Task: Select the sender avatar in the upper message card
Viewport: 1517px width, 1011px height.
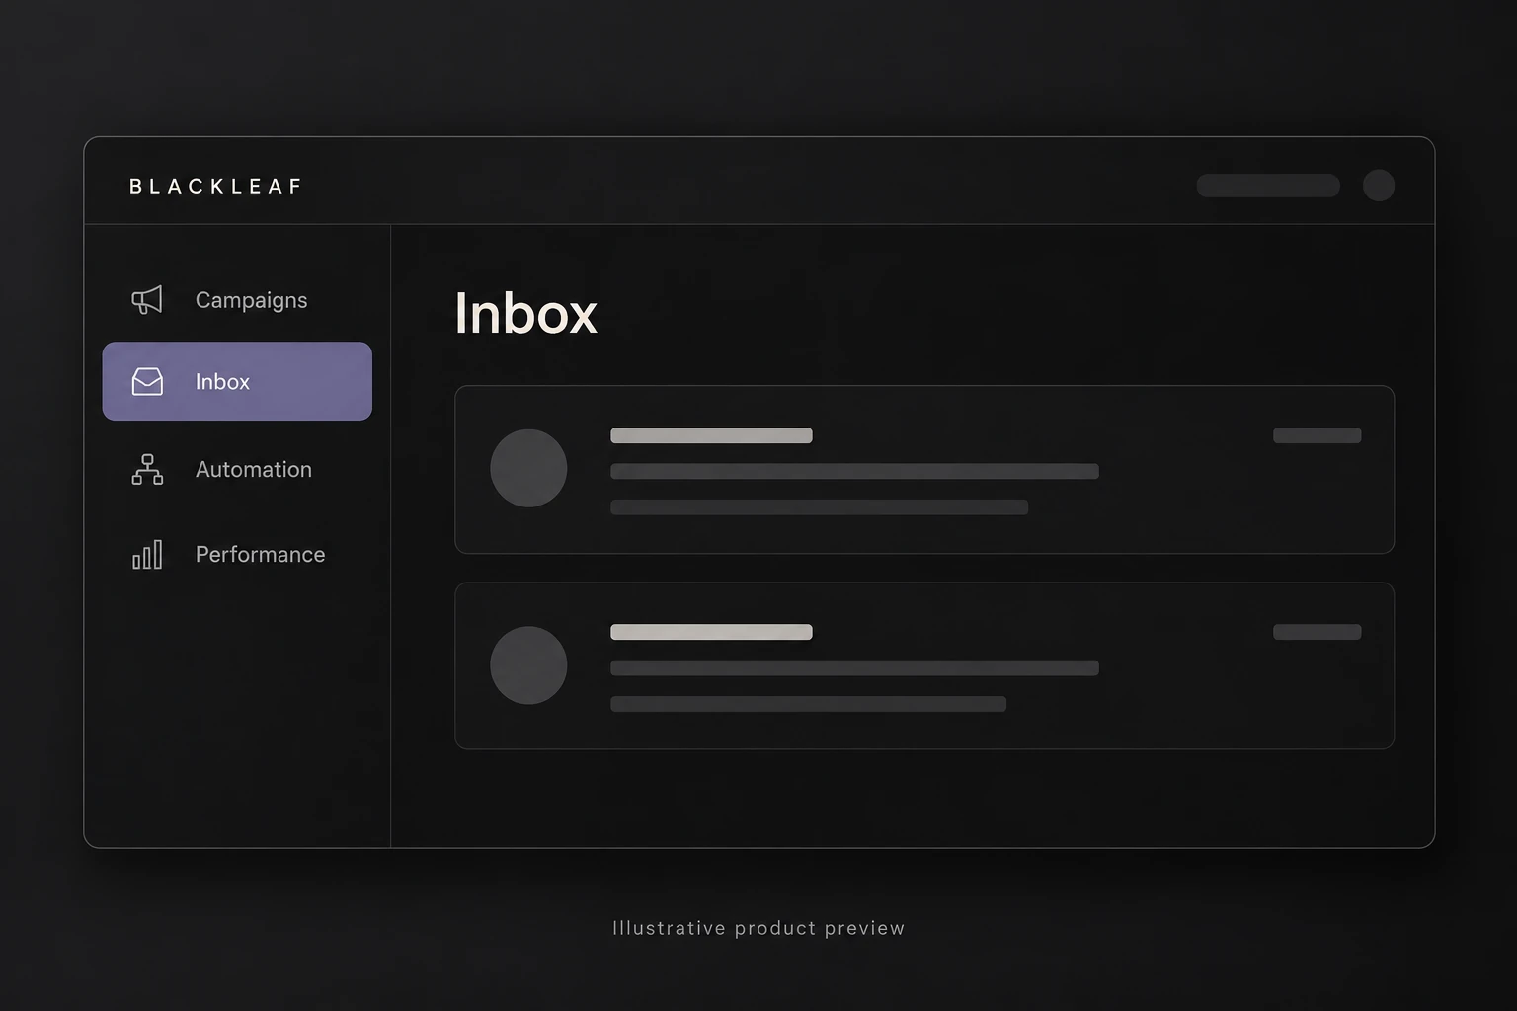Action: (528, 468)
